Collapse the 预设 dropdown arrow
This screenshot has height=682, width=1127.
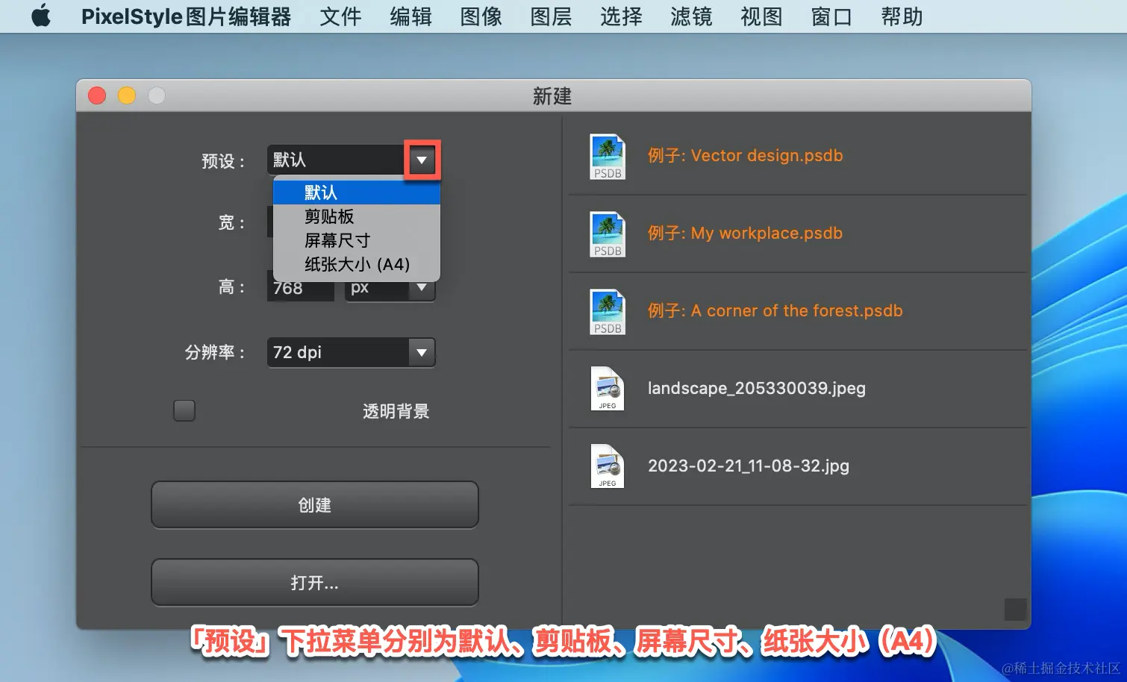[x=422, y=160]
